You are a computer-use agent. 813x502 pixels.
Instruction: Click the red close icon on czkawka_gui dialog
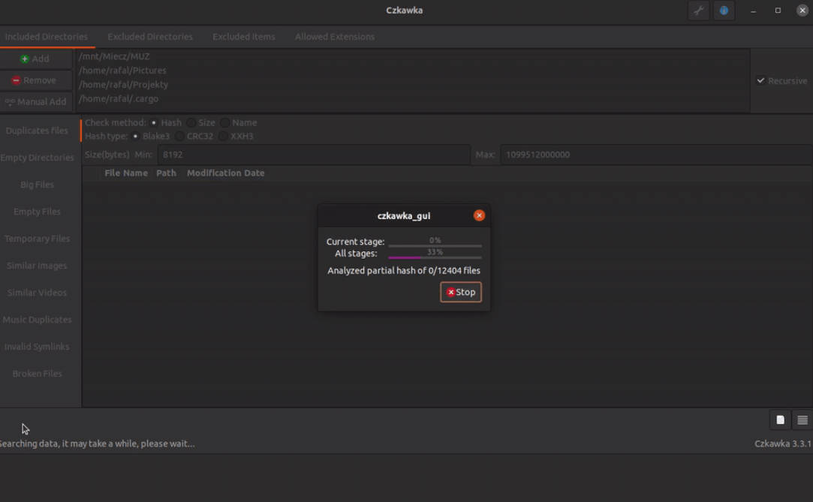click(479, 215)
